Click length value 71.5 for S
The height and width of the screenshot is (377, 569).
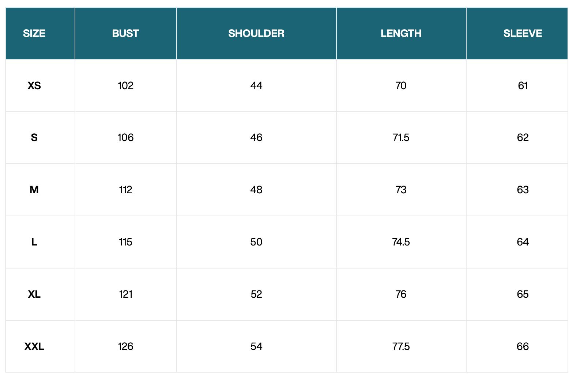pos(401,137)
